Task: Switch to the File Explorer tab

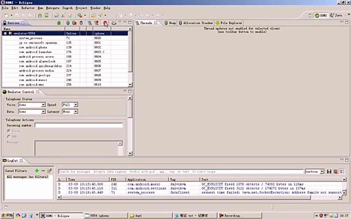Action: (x=229, y=23)
